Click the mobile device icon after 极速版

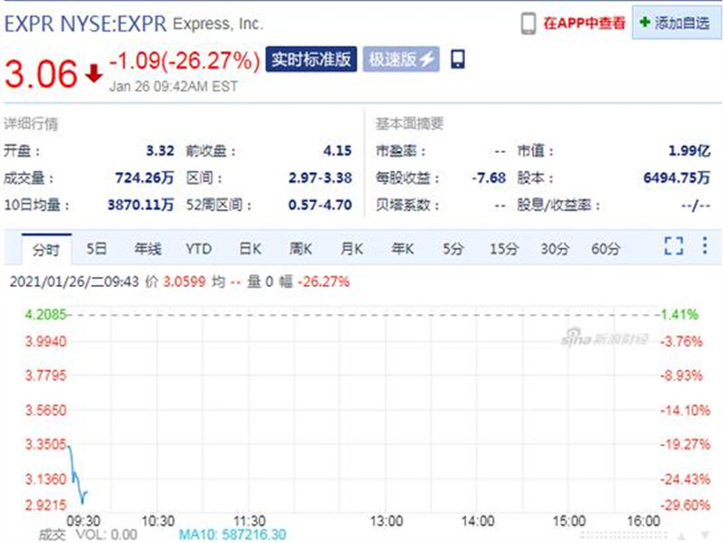tap(458, 59)
